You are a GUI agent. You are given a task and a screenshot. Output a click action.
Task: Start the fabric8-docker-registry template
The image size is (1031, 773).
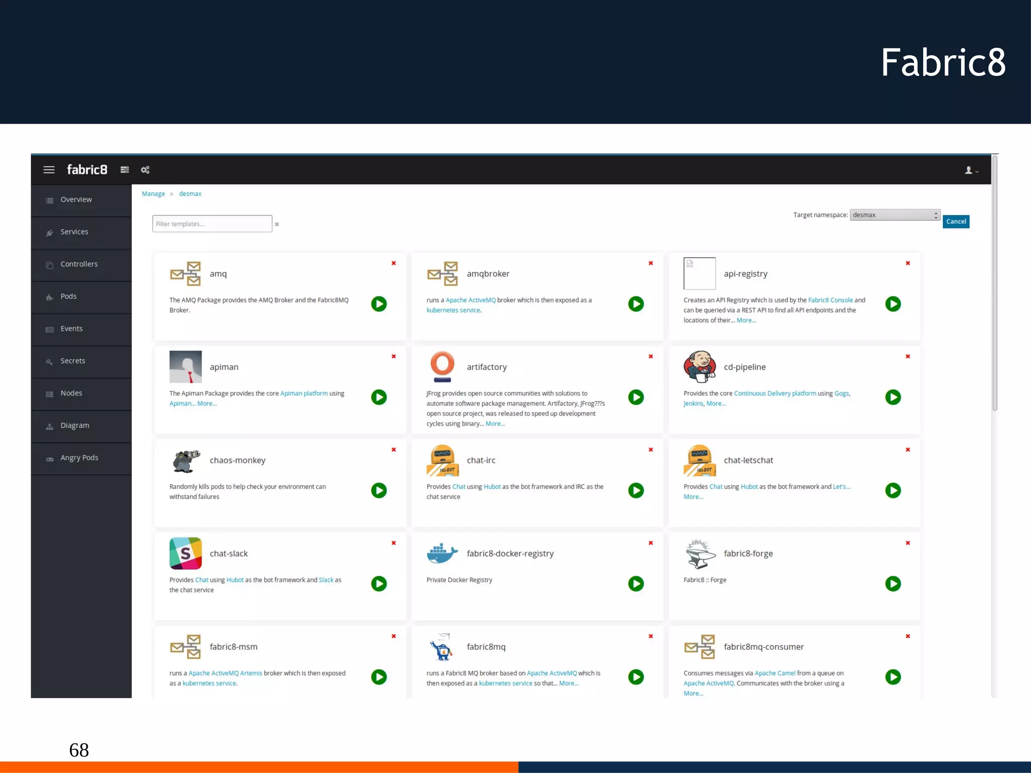click(x=636, y=584)
